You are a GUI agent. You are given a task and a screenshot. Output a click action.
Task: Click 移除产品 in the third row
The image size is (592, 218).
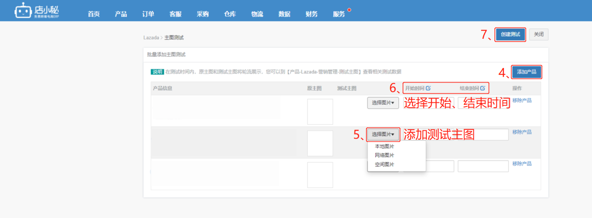(522, 163)
